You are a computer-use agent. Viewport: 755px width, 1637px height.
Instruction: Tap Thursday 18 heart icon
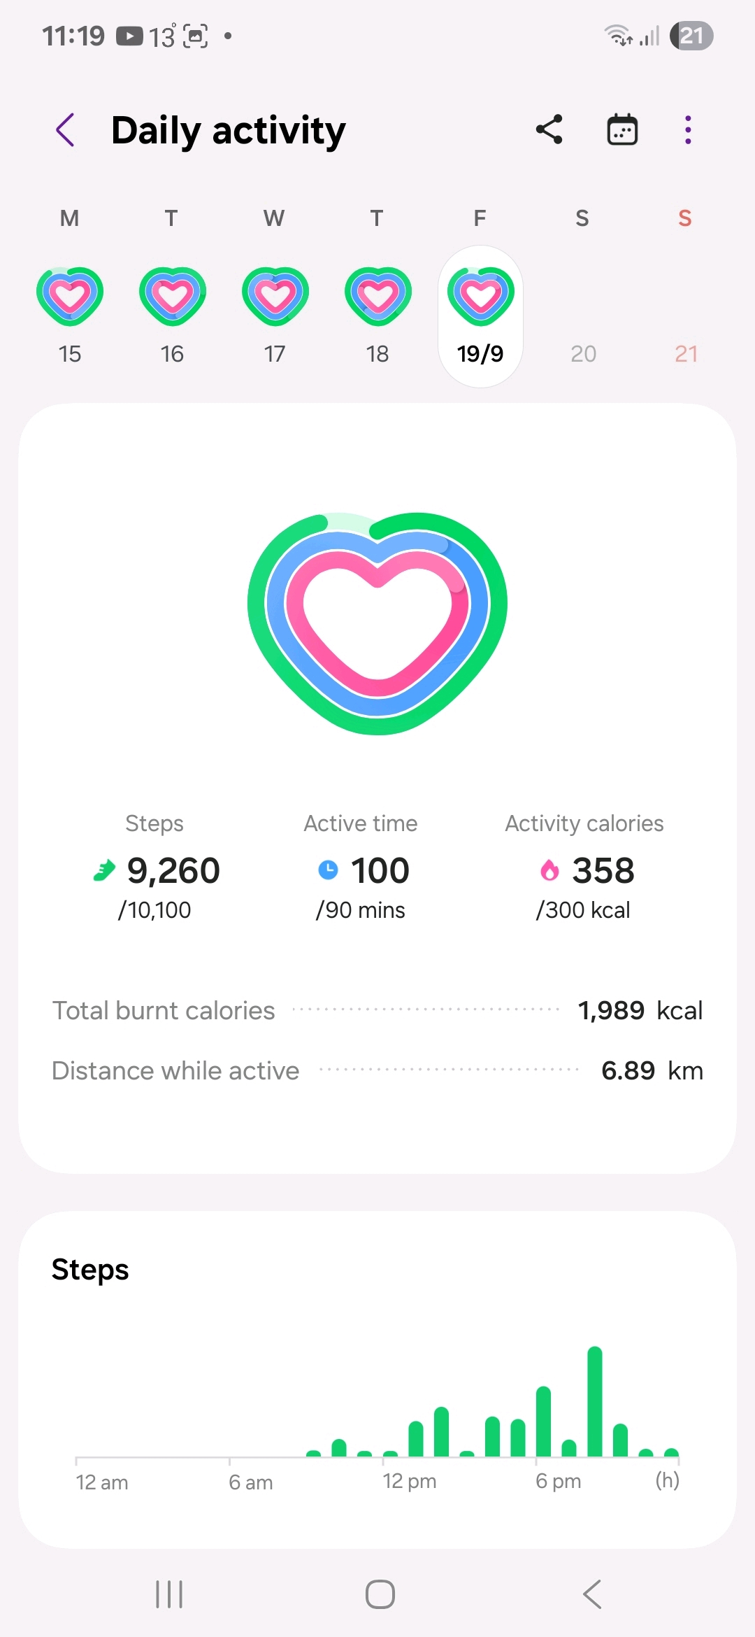coord(377,296)
